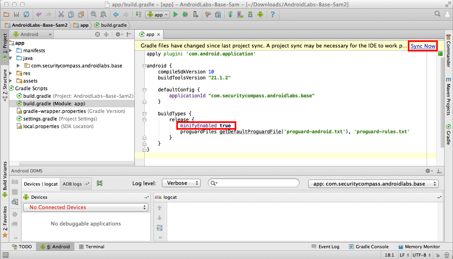Image resolution: width=453 pixels, height=259 pixels.
Task: Open the Gradle Console button
Action: [x=368, y=247]
